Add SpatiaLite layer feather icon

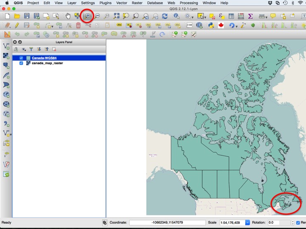pos(6,75)
